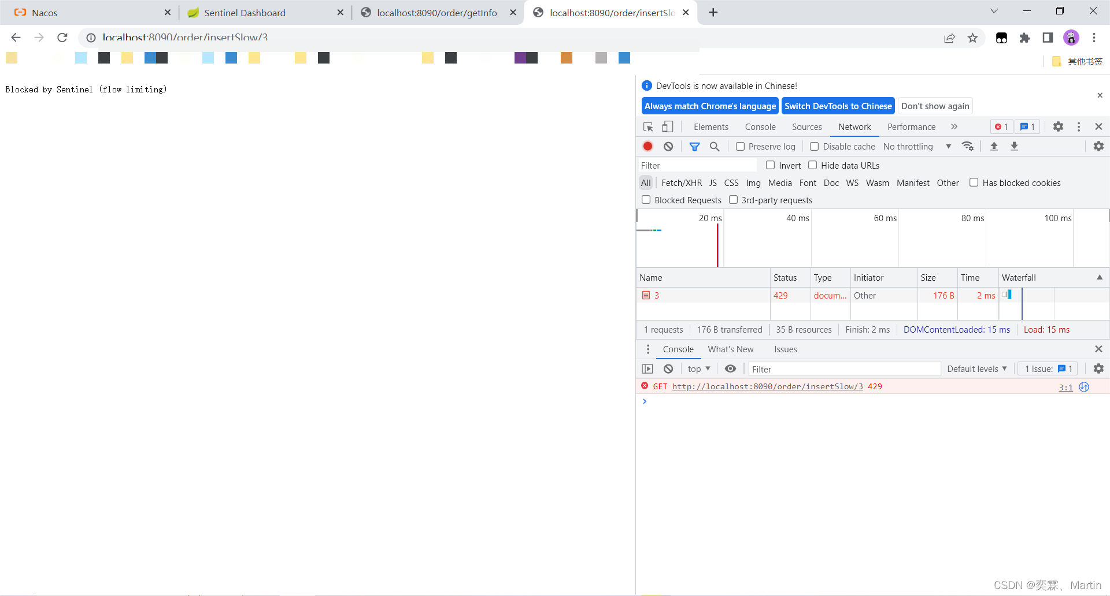Enable the Preserve log checkbox
This screenshot has height=596, width=1110.
pyautogui.click(x=740, y=147)
